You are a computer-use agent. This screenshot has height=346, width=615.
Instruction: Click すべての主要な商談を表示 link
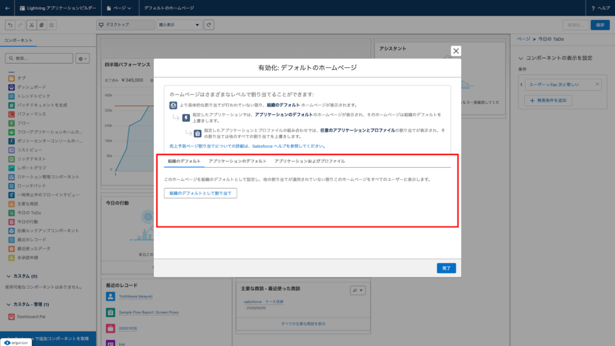point(303,324)
